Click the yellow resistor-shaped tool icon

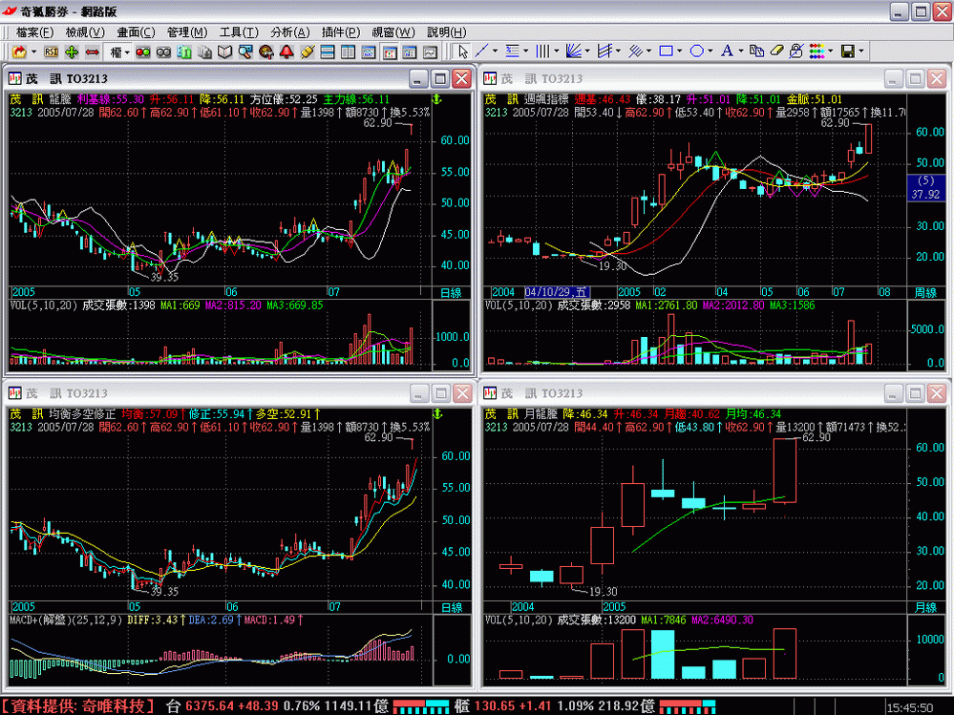[x=307, y=53]
